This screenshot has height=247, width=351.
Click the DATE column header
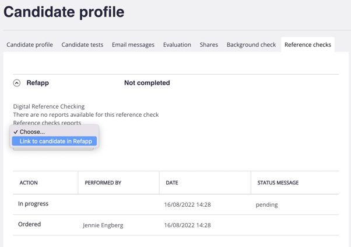[x=172, y=183]
